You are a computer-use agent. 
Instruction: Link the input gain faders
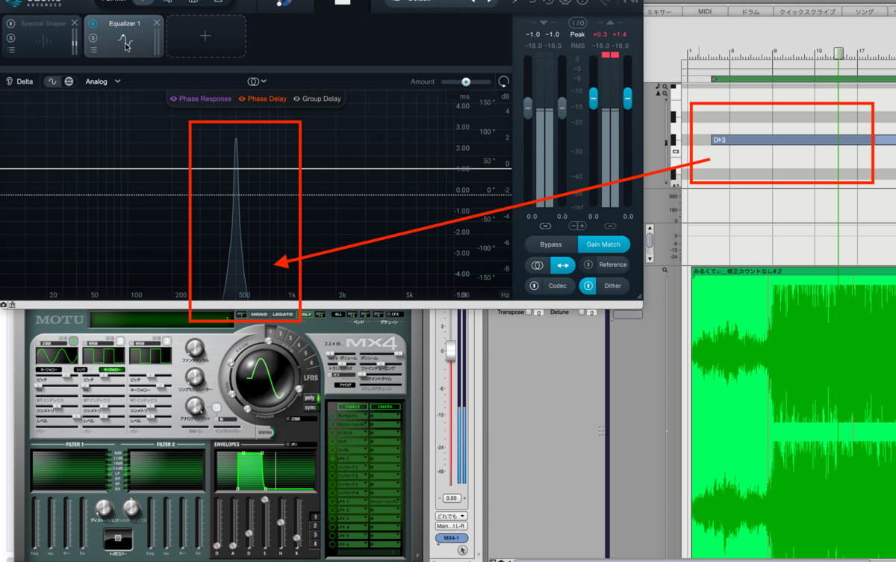[545, 226]
